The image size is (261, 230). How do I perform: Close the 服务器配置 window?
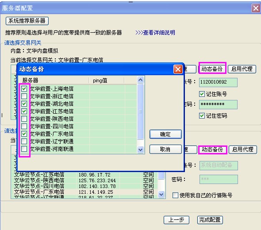coord(256,8)
